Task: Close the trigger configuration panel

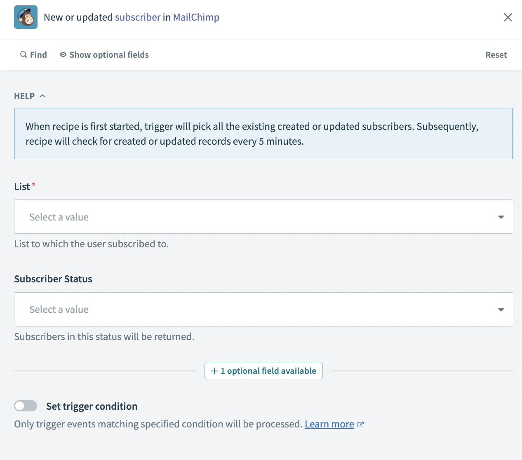Action: pos(508,17)
